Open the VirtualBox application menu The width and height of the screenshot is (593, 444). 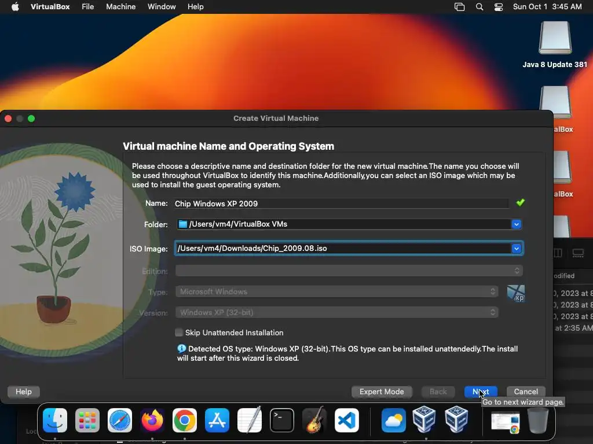click(50, 7)
